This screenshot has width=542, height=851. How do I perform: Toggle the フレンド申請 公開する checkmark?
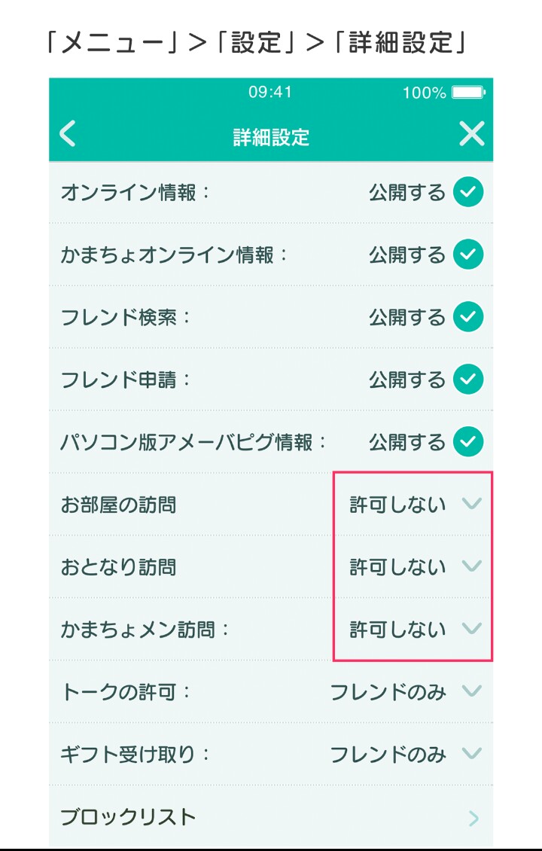coord(468,379)
